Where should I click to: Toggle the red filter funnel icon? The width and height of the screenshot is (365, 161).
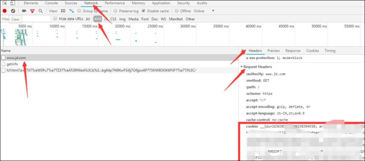(32, 11)
